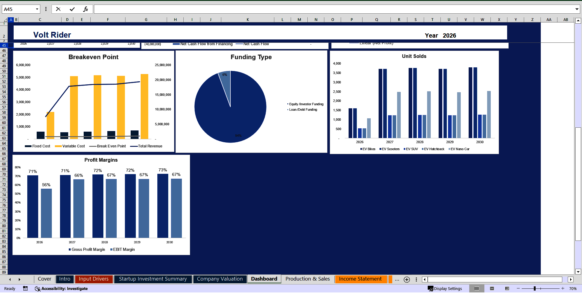The width and height of the screenshot is (582, 293).
Task: Click the Funding Type chart title
Action: (251, 57)
